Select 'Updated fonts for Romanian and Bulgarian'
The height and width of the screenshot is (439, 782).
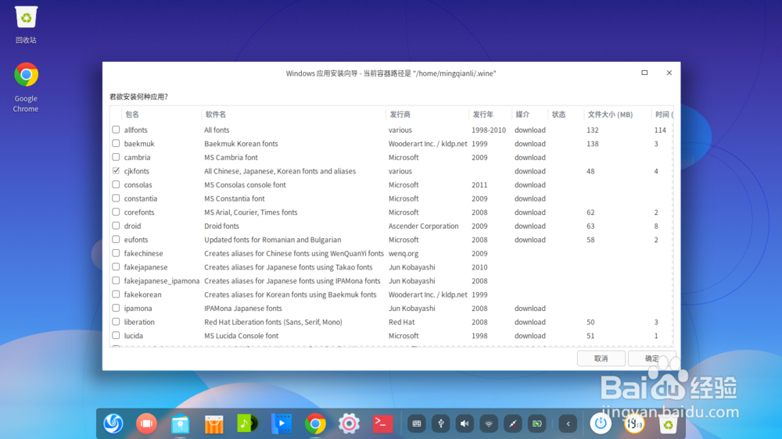click(x=273, y=239)
